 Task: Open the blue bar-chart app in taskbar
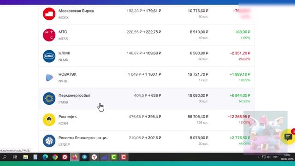tap(104, 157)
